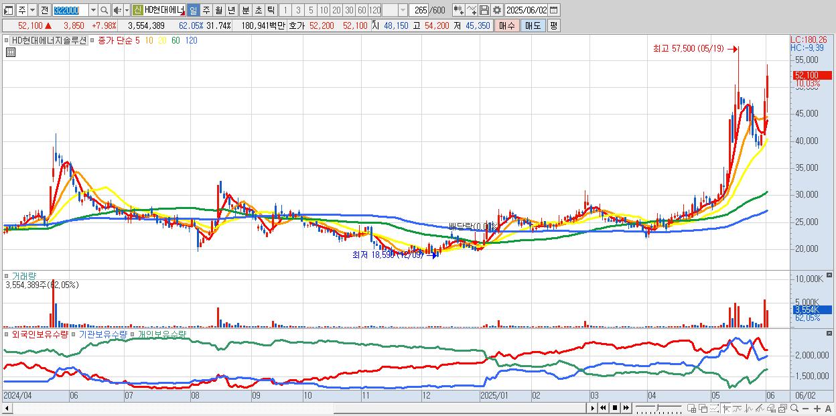Image resolution: width=836 pixels, height=416 pixels.
Task: Open dropdown arrow next to 주 button
Action: pos(32,10)
